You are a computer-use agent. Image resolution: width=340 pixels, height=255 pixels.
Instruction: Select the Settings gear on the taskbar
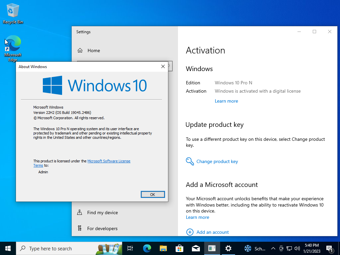click(228, 248)
